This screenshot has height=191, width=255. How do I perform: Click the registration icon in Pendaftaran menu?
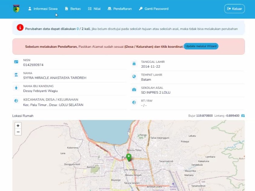pyautogui.click(x=109, y=9)
